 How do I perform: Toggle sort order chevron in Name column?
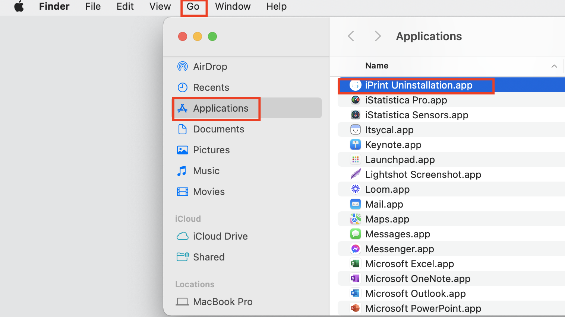554,66
